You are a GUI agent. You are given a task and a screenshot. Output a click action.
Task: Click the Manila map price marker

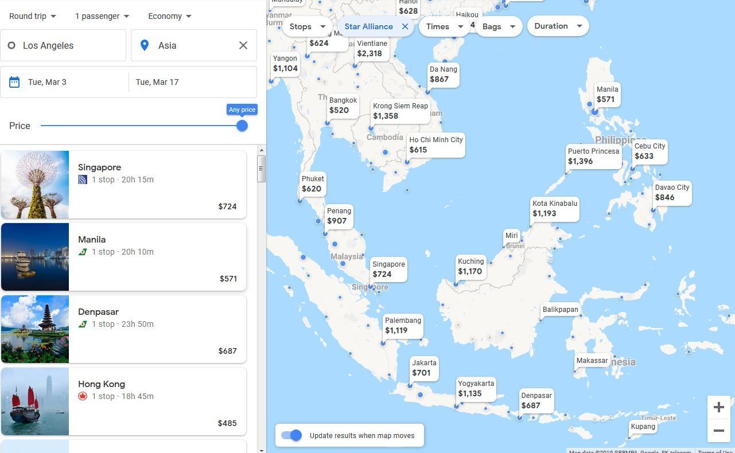[606, 94]
